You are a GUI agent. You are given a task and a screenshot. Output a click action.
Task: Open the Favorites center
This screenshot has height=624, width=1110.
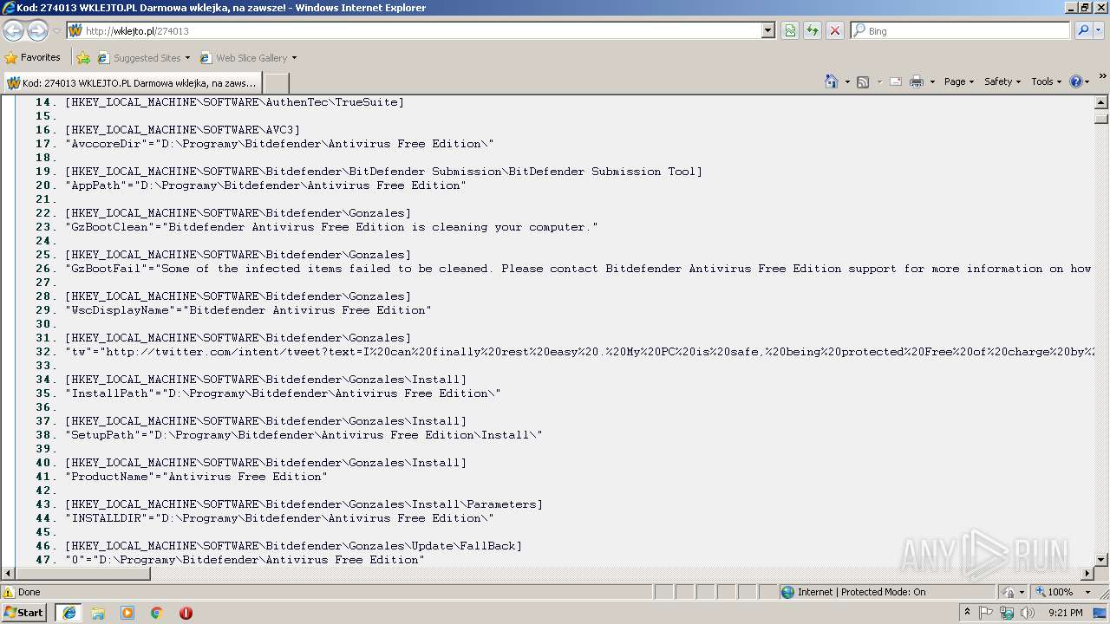tap(33, 57)
